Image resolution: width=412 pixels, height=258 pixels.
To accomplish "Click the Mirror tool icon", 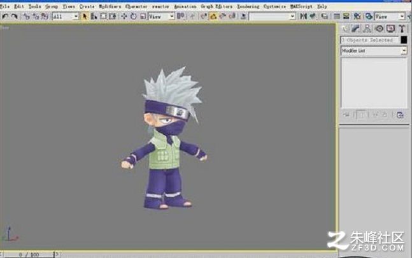I will click(x=303, y=17).
